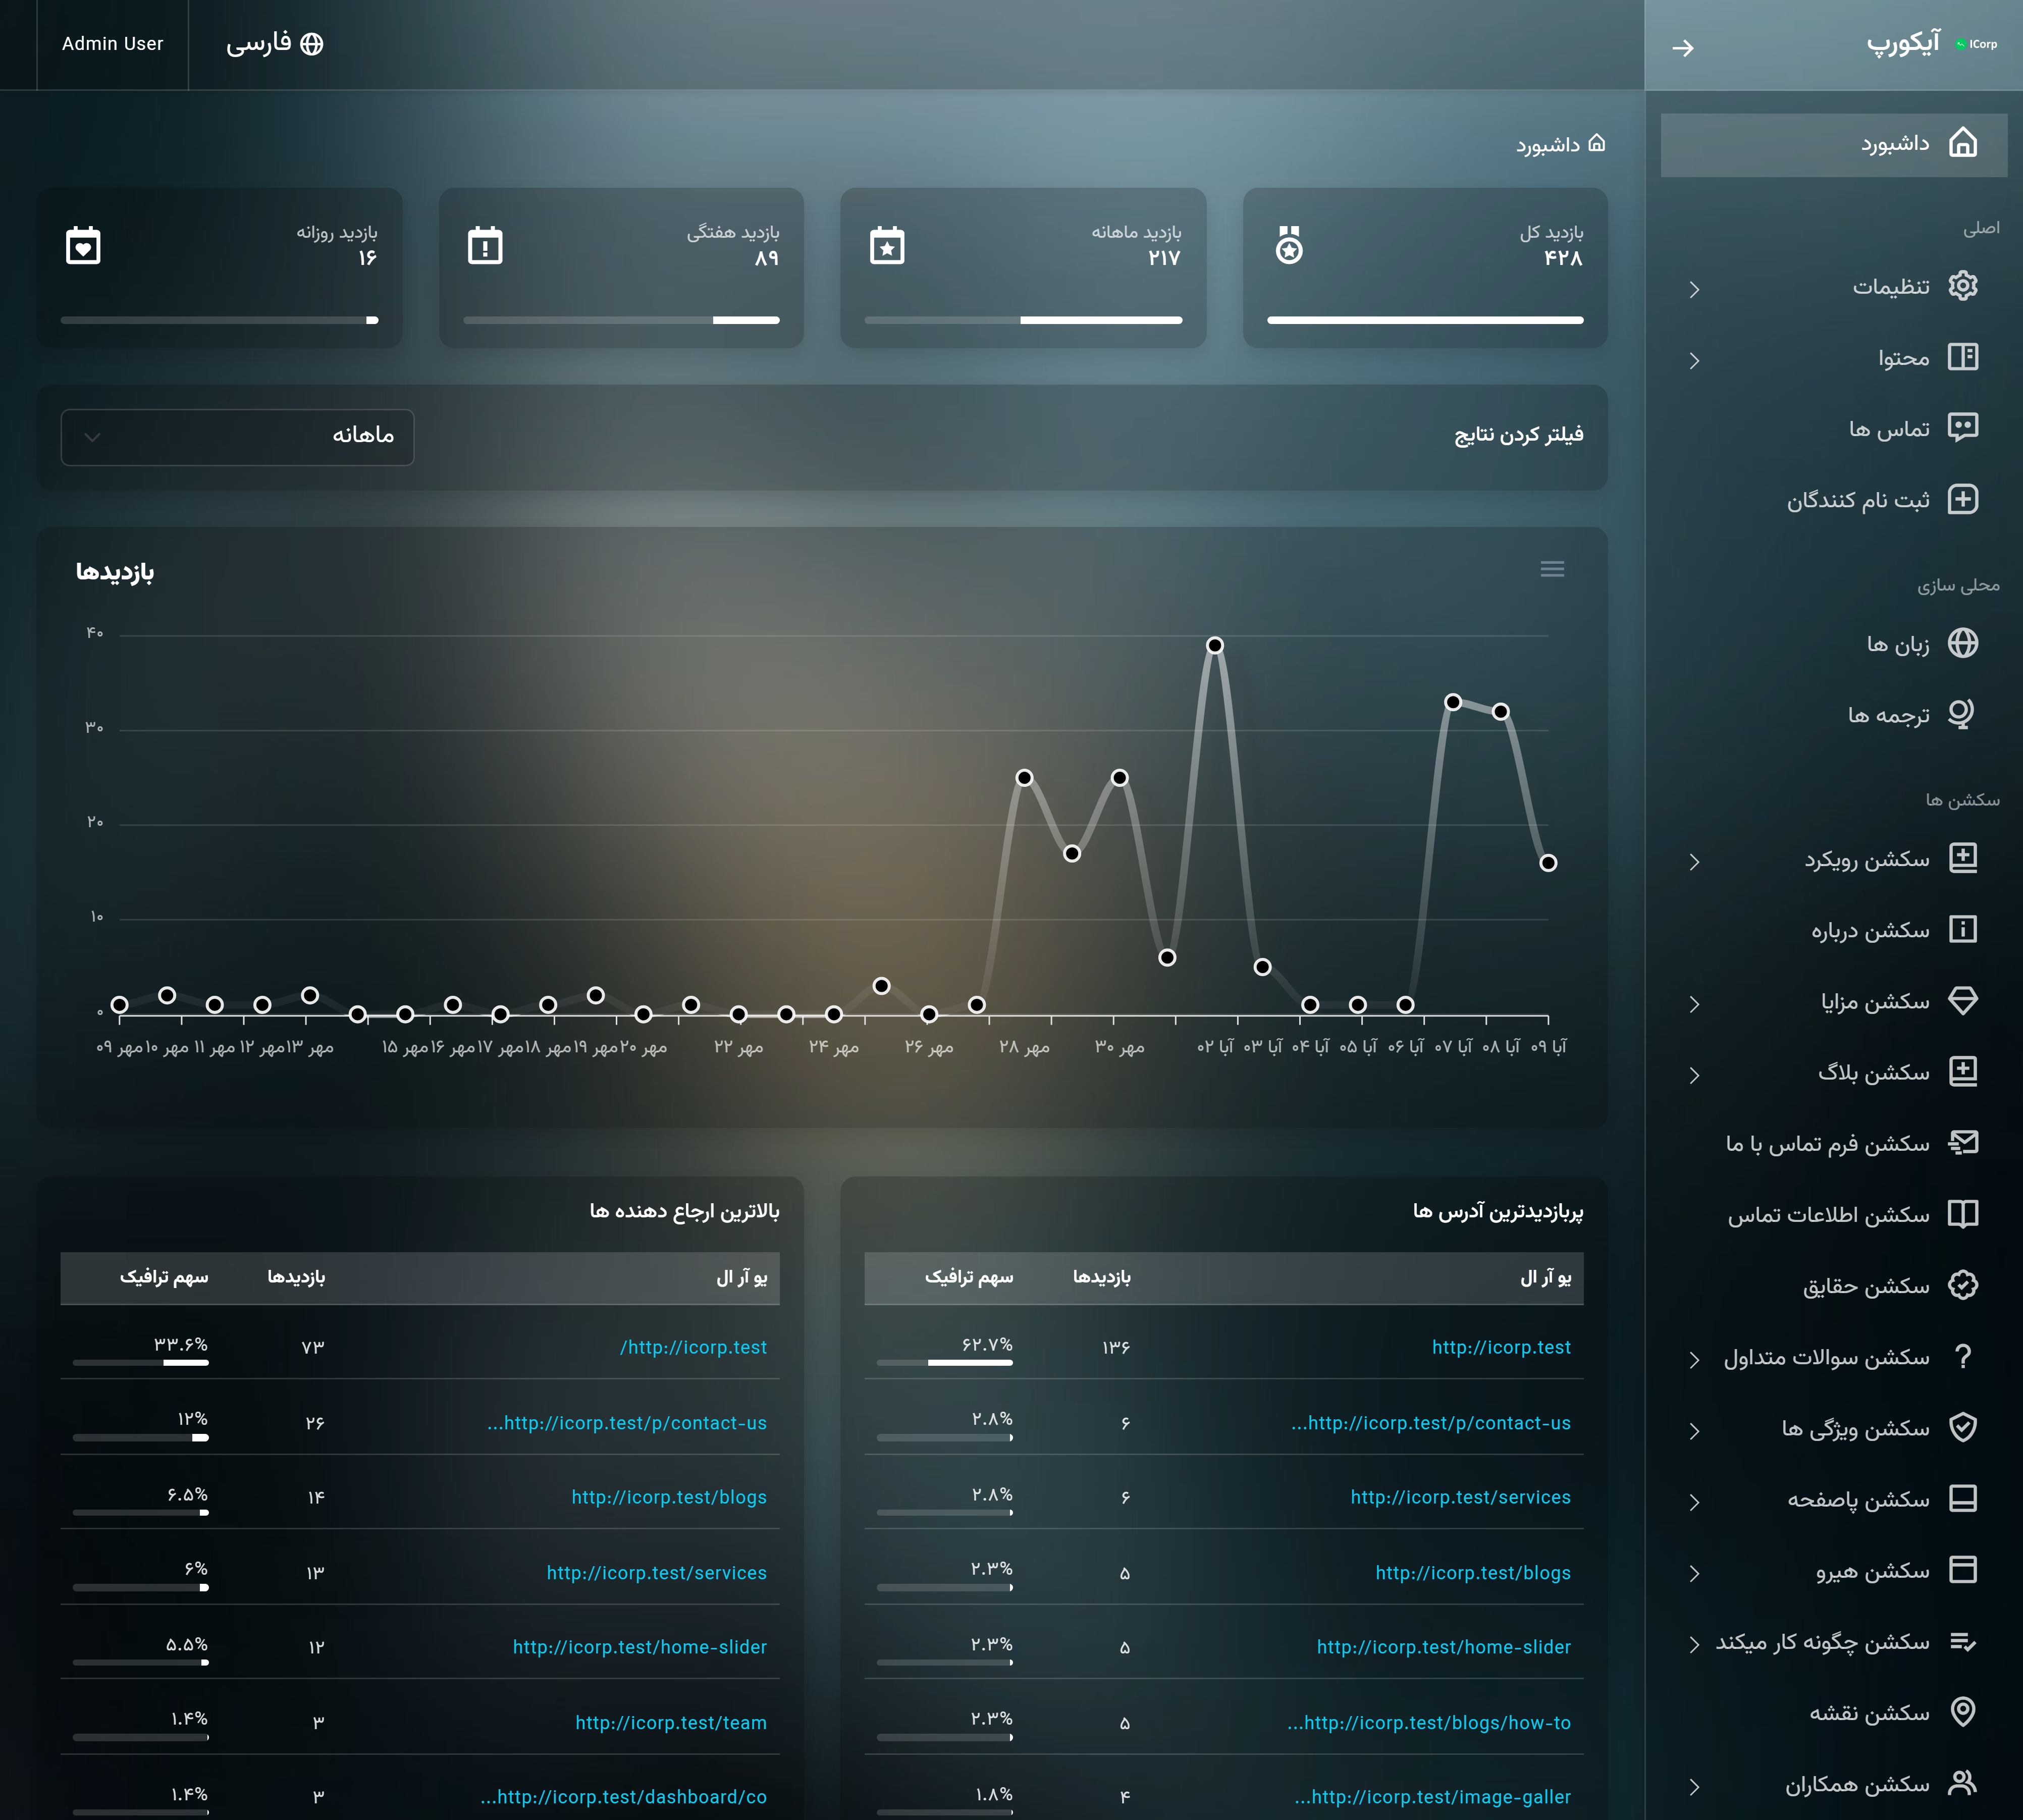
Task: Click the Map section pin icon
Action: (x=1962, y=1712)
